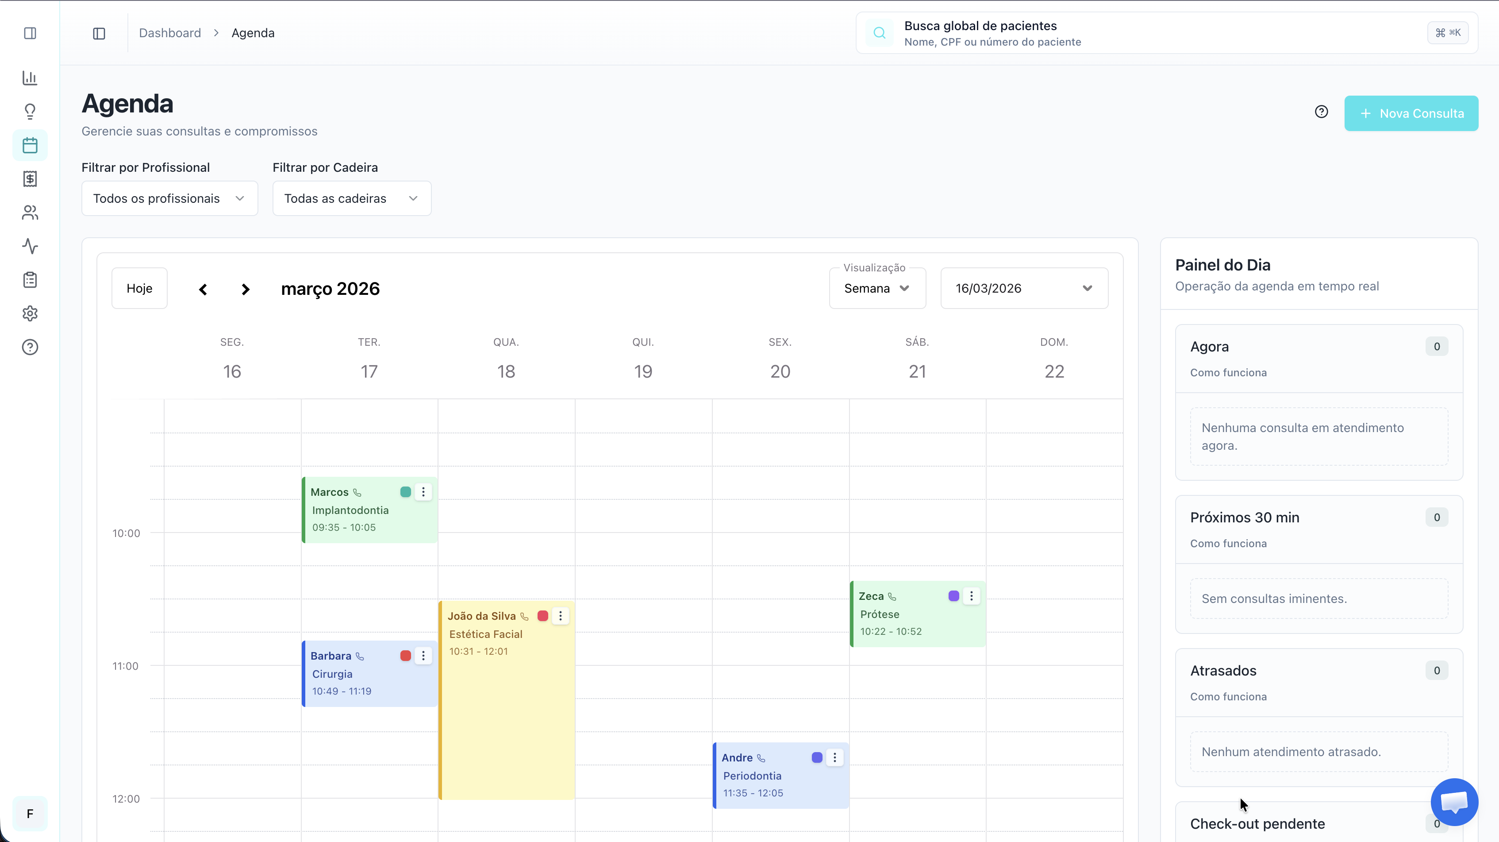This screenshot has width=1499, height=842.
Task: Open the patients people sidebar icon
Action: (30, 212)
